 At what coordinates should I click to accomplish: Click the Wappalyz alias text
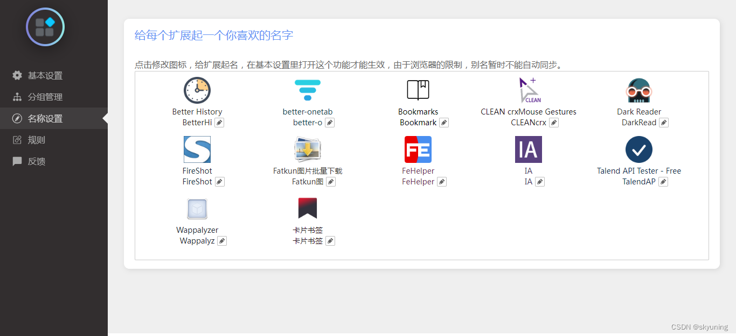point(197,241)
